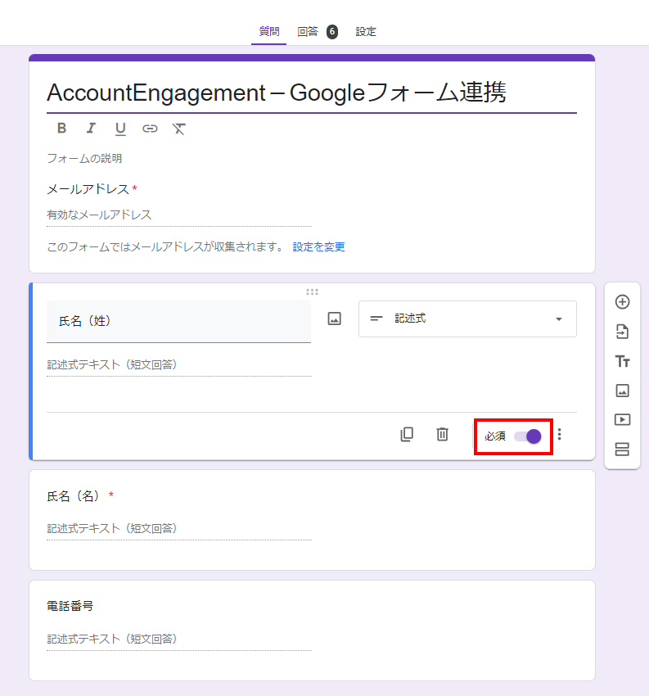Switch to the 質問 tab
Image resolution: width=649 pixels, height=696 pixels.
click(268, 31)
